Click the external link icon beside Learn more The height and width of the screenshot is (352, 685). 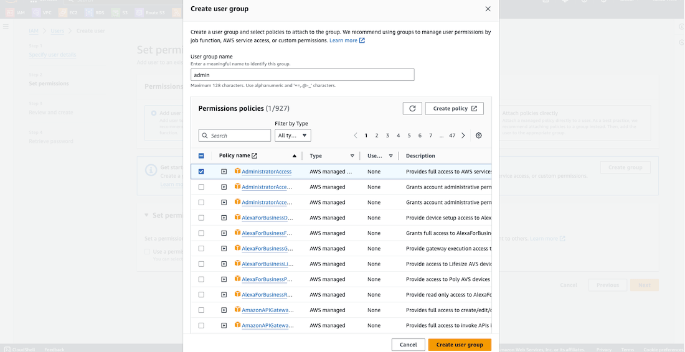tap(362, 40)
